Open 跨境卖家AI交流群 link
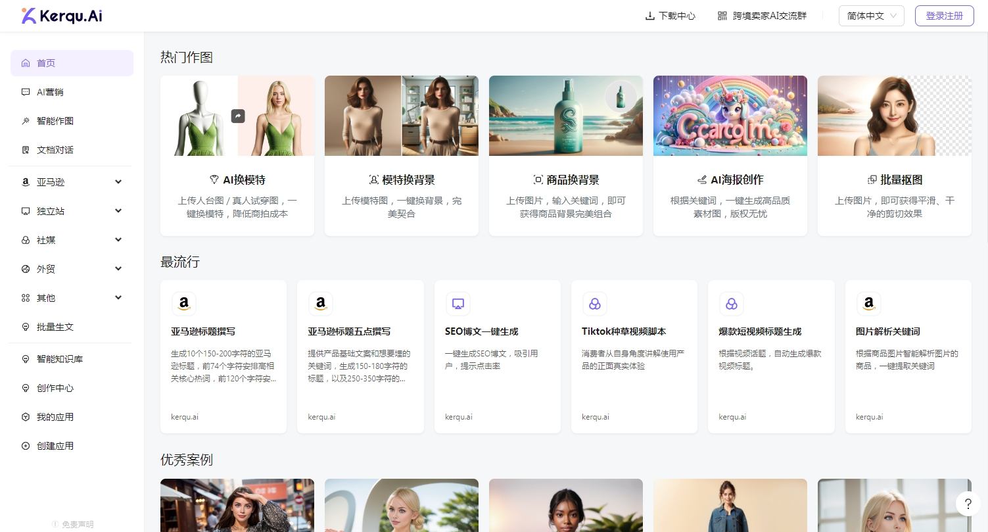Viewport: 988px width, 532px height. point(762,16)
